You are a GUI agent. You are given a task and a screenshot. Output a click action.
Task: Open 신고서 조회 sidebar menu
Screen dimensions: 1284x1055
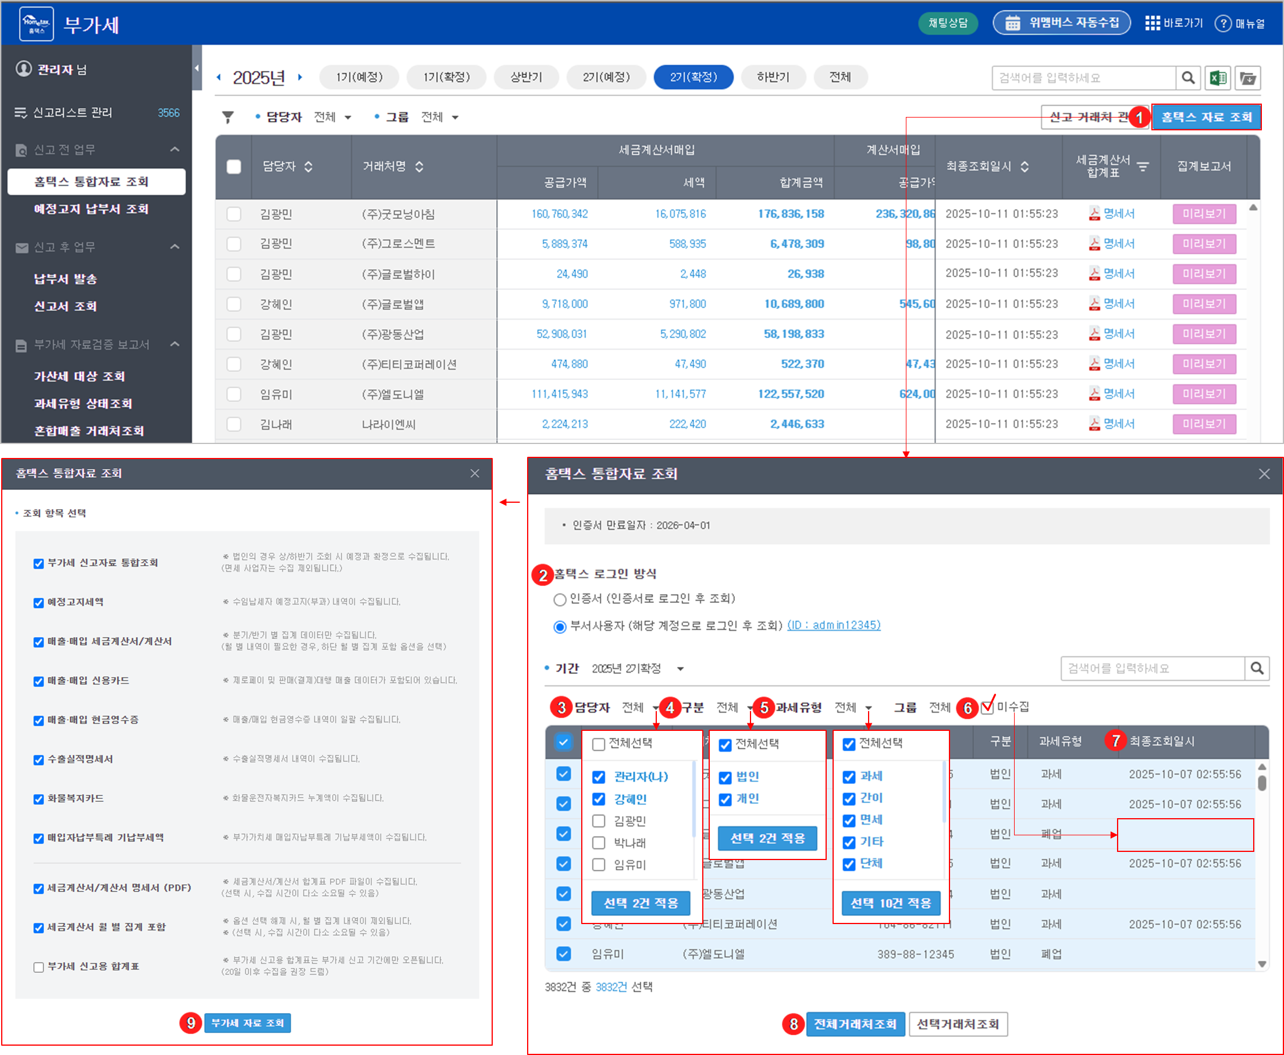(66, 306)
